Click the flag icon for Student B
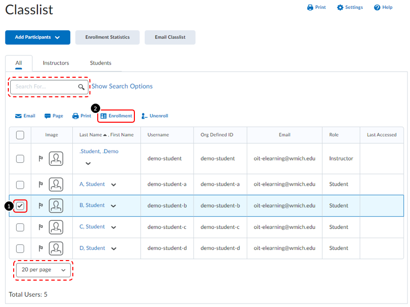The image size is (410, 307). 41,205
